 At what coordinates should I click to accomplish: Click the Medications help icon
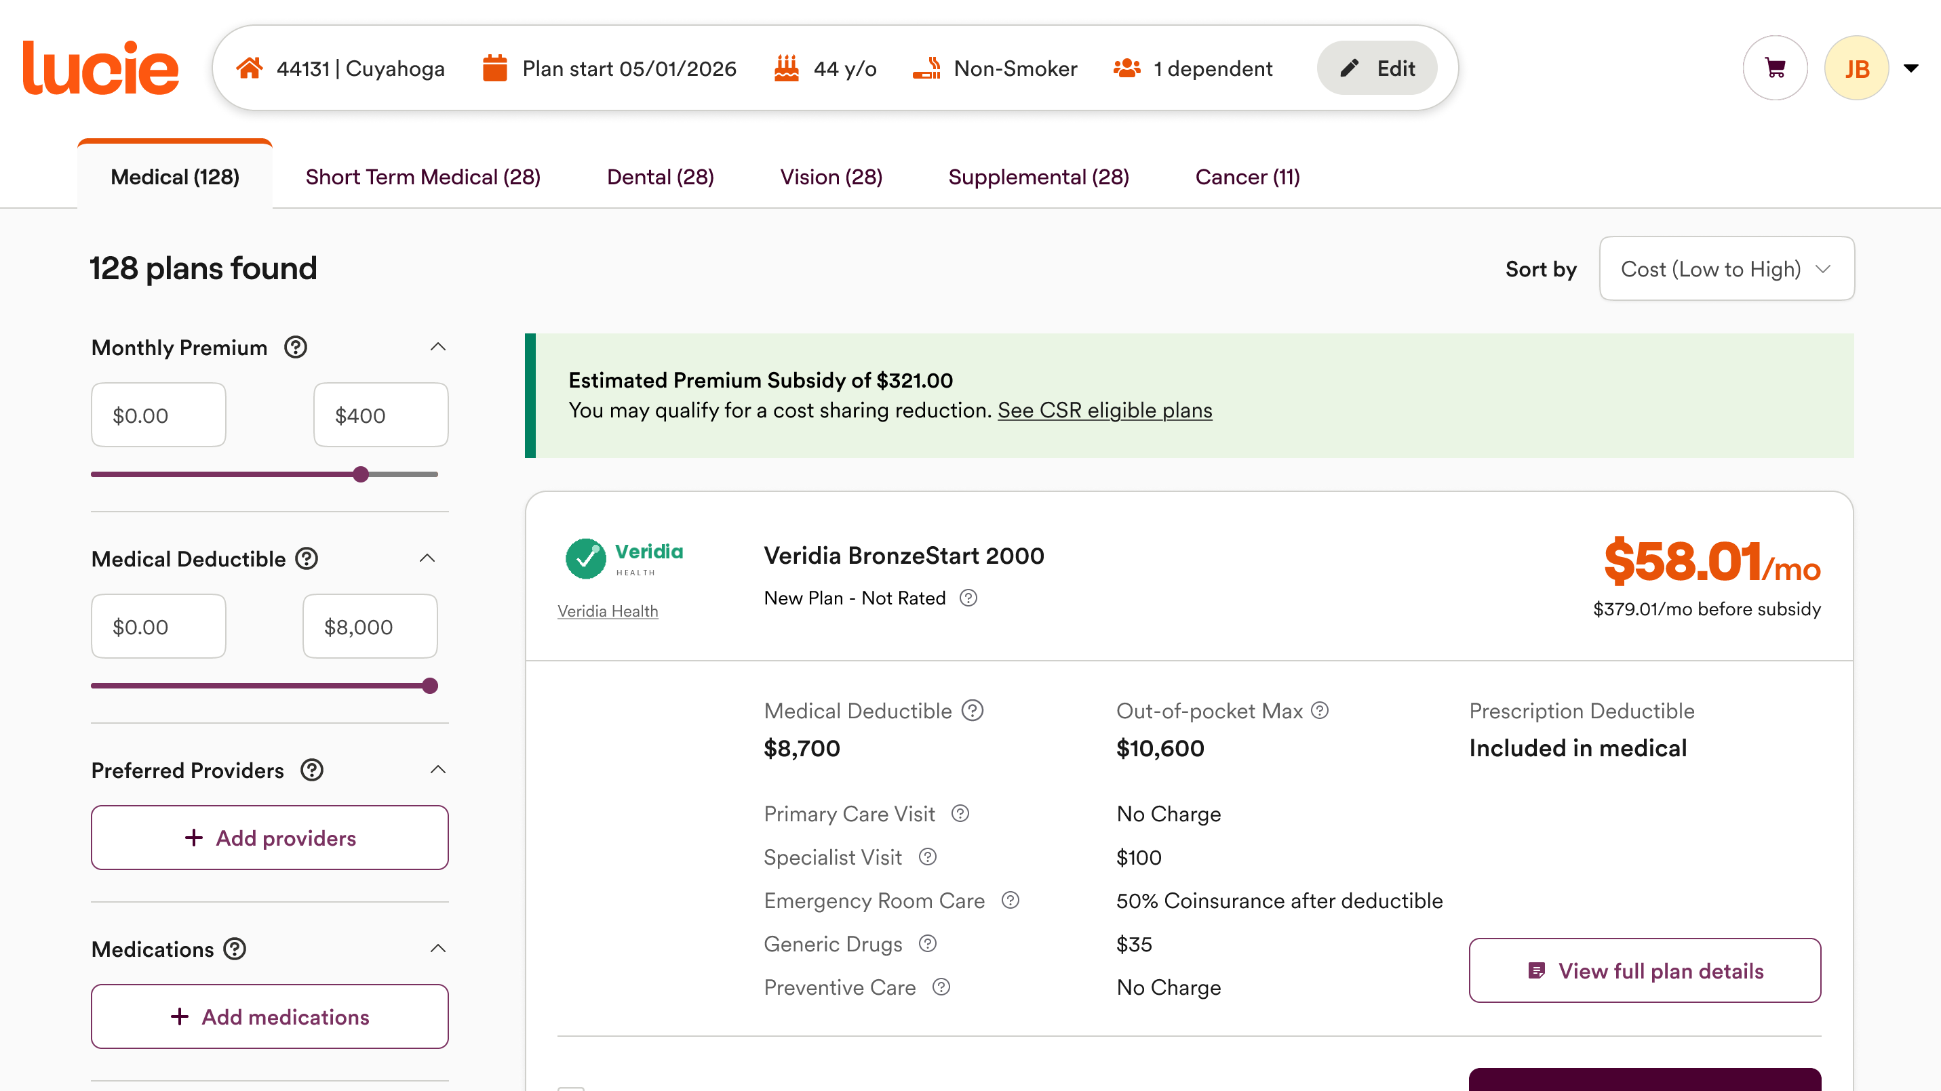coord(235,949)
